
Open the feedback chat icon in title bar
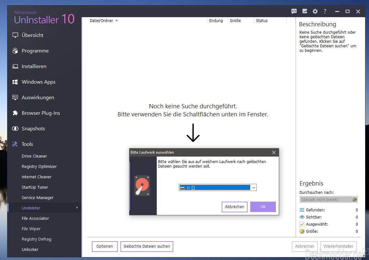(294, 11)
